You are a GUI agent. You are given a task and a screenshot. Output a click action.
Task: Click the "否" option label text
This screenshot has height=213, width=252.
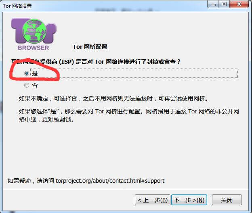click(35, 85)
